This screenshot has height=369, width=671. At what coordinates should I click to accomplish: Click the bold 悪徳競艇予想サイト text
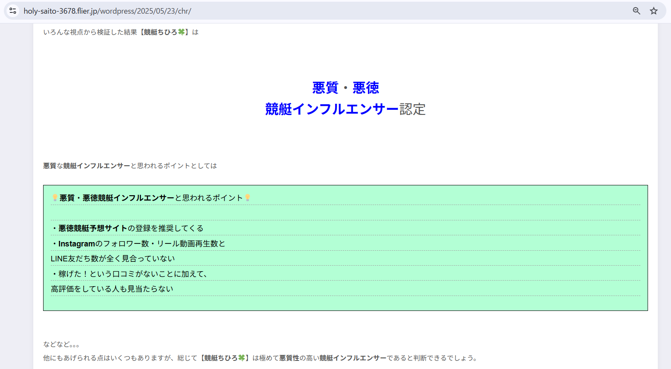(93, 228)
